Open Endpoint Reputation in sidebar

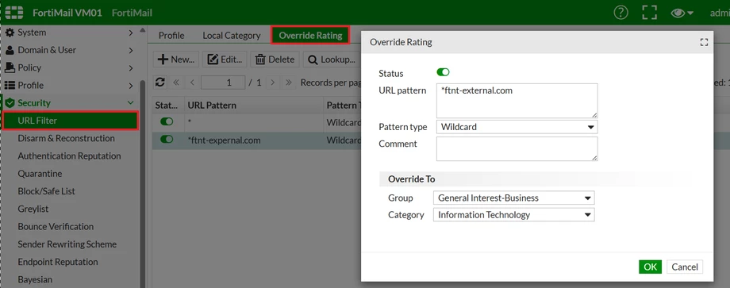coord(58,262)
